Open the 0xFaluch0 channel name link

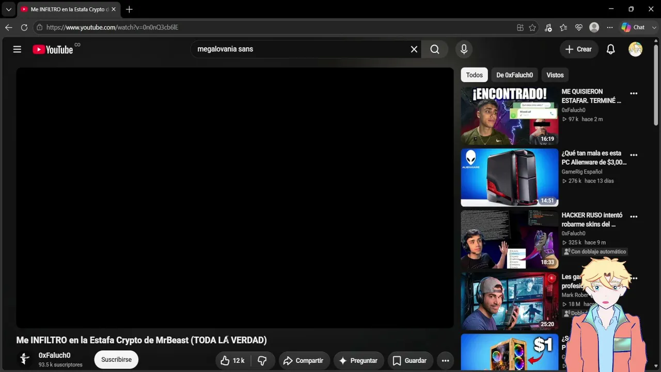[54, 355]
